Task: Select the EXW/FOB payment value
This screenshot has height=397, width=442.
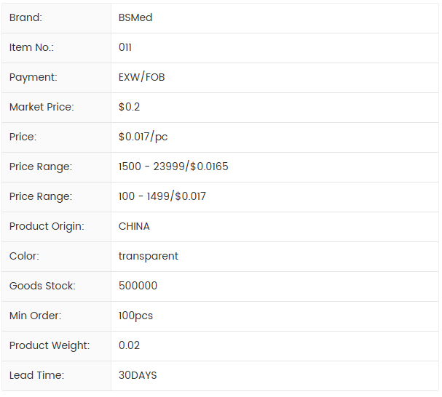Action: pos(142,77)
